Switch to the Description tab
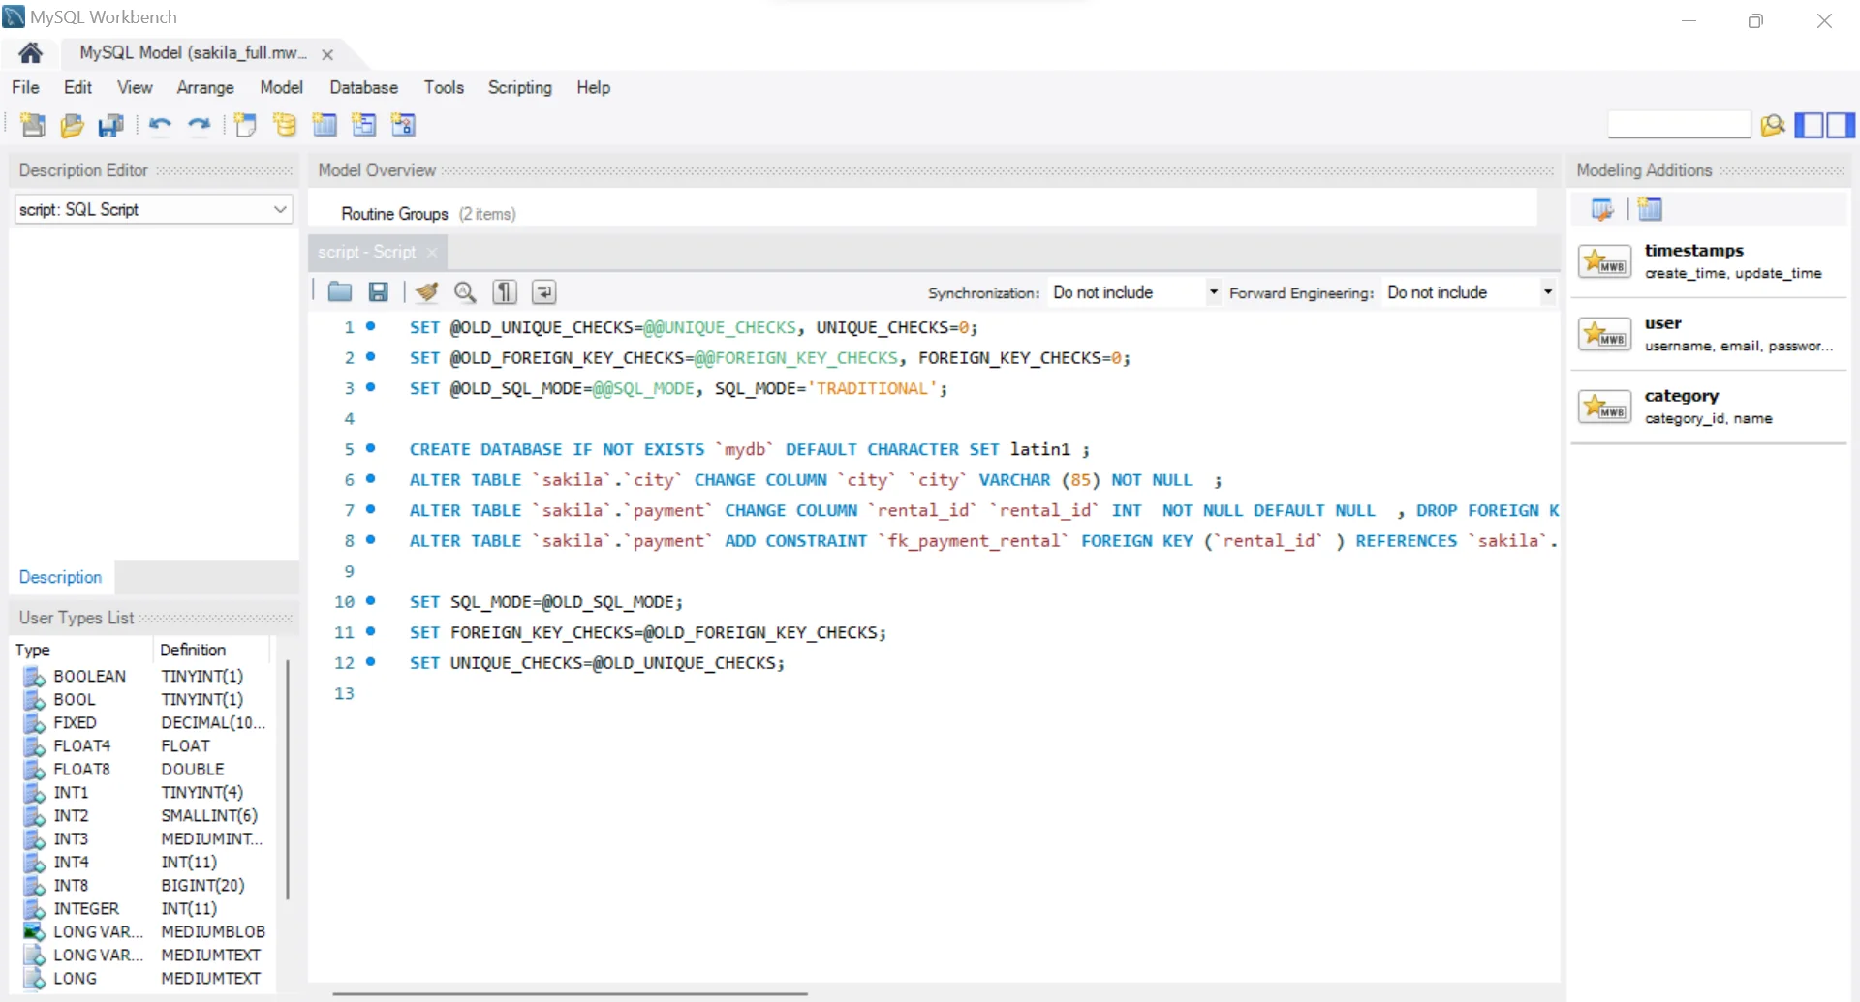Image resolution: width=1860 pixels, height=1002 pixels. coord(60,577)
